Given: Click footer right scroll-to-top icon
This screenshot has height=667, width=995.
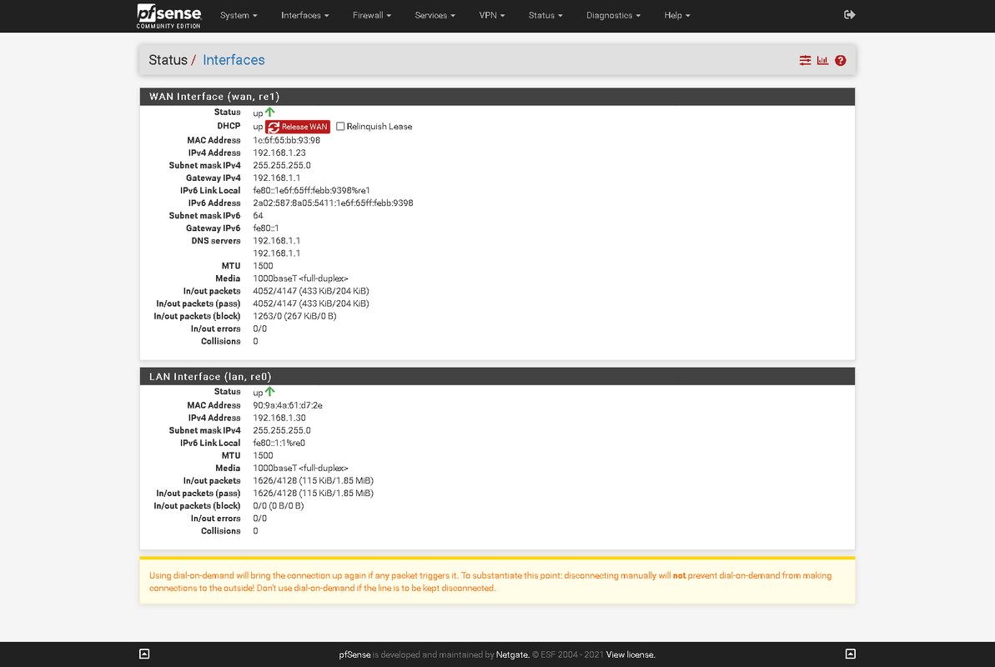Looking at the screenshot, I should coord(851,654).
